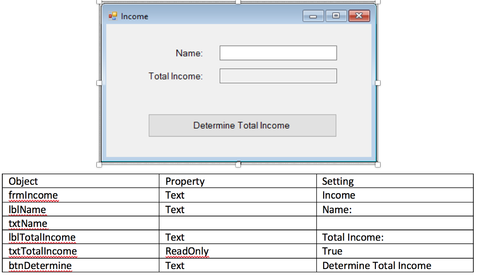Click the read-only Total Income text box
Image resolution: width=477 pixels, height=276 pixels.
[278, 76]
